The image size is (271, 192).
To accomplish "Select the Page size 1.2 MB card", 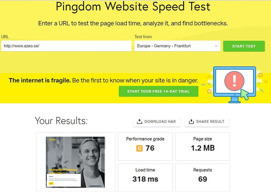I will 203,146.
